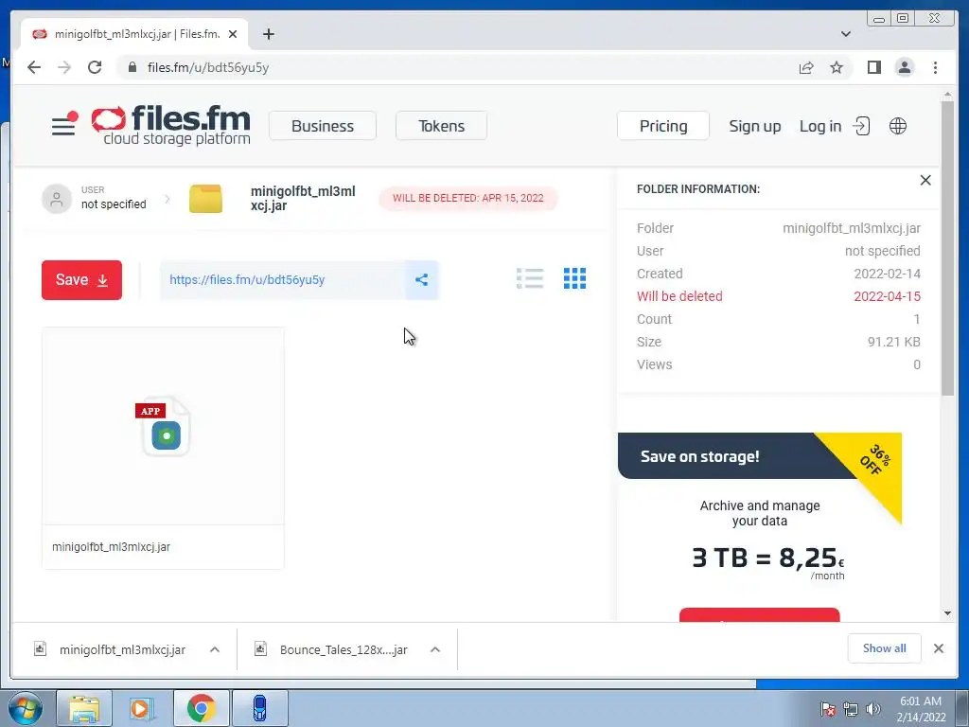This screenshot has height=727, width=969.
Task: Click the Created date 2022-02-14
Action: click(887, 274)
